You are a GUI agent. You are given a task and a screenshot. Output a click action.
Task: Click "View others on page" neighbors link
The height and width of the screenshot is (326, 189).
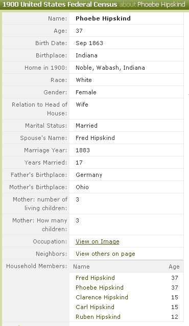(105, 254)
